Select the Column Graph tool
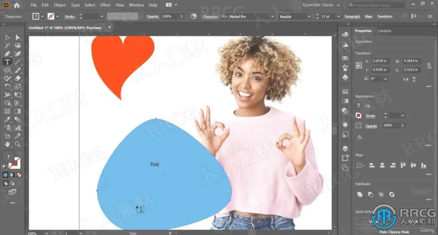The height and width of the screenshot is (235, 438). [x=18, y=128]
